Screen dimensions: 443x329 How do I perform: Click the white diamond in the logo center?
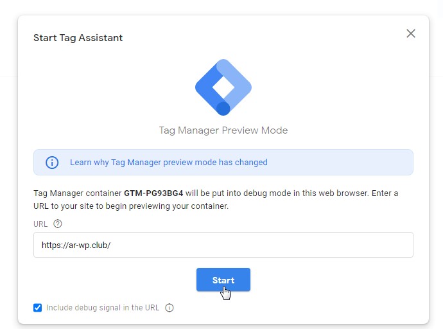click(x=223, y=85)
